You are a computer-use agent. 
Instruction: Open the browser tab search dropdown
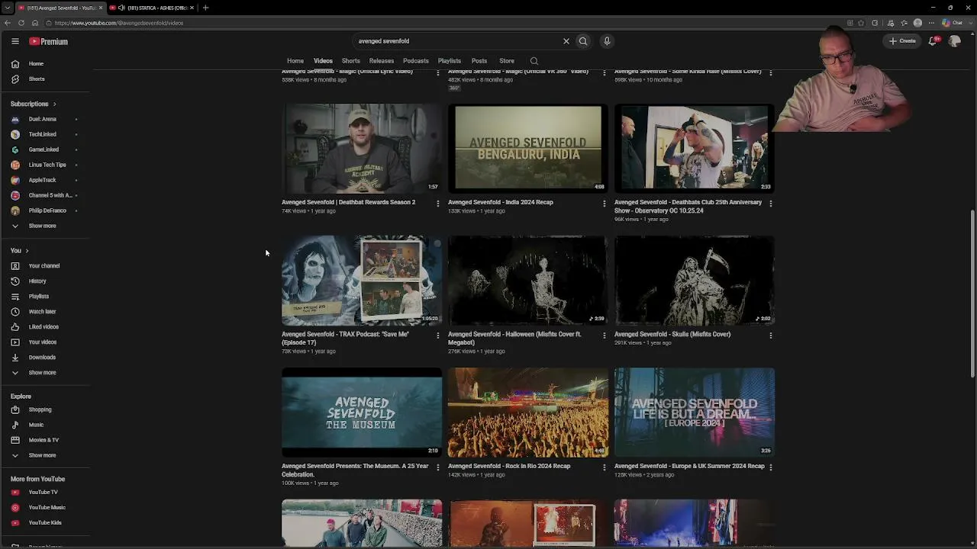(7, 8)
